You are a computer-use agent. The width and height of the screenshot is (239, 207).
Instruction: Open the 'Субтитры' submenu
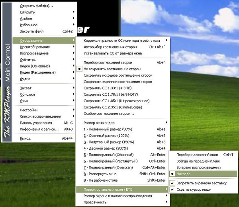[x=44, y=60]
